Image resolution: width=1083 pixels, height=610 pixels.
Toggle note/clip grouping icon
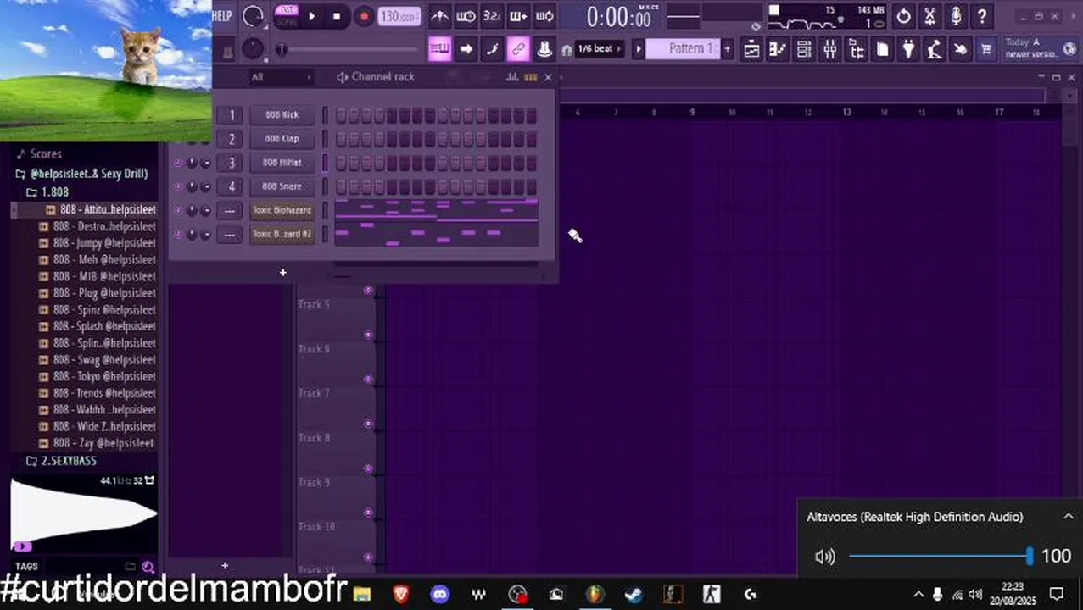point(492,49)
